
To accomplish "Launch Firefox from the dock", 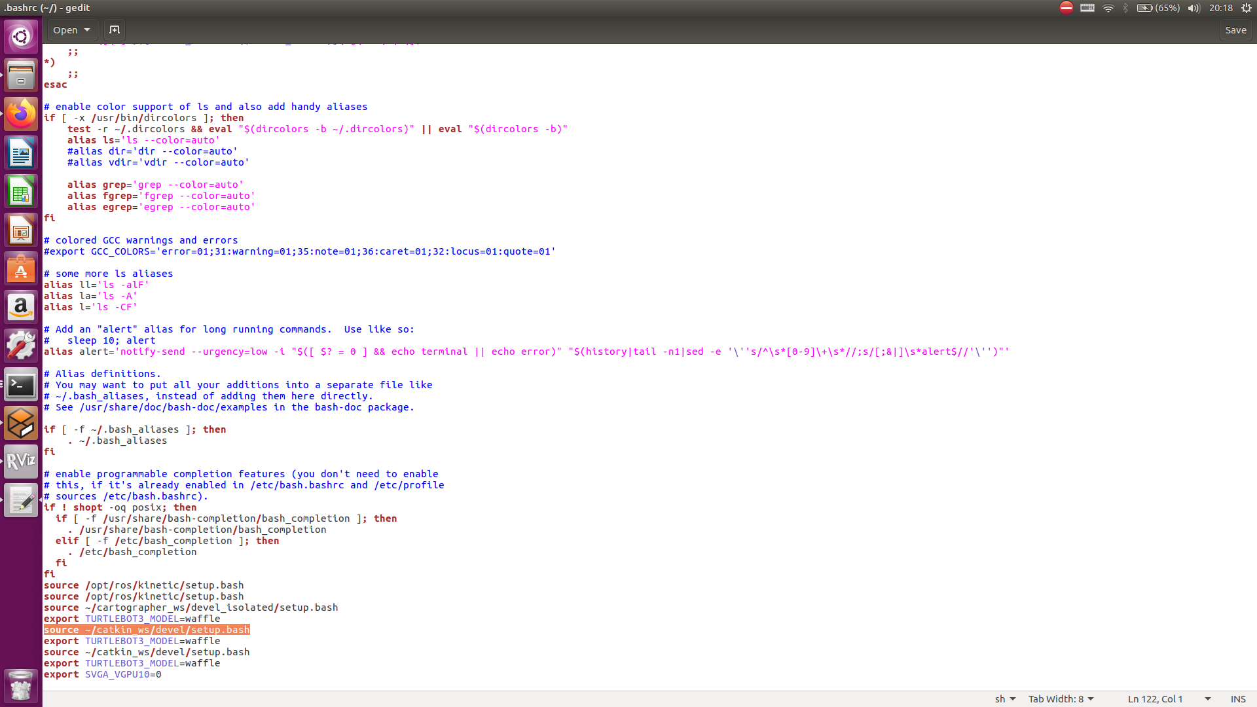I will click(21, 115).
